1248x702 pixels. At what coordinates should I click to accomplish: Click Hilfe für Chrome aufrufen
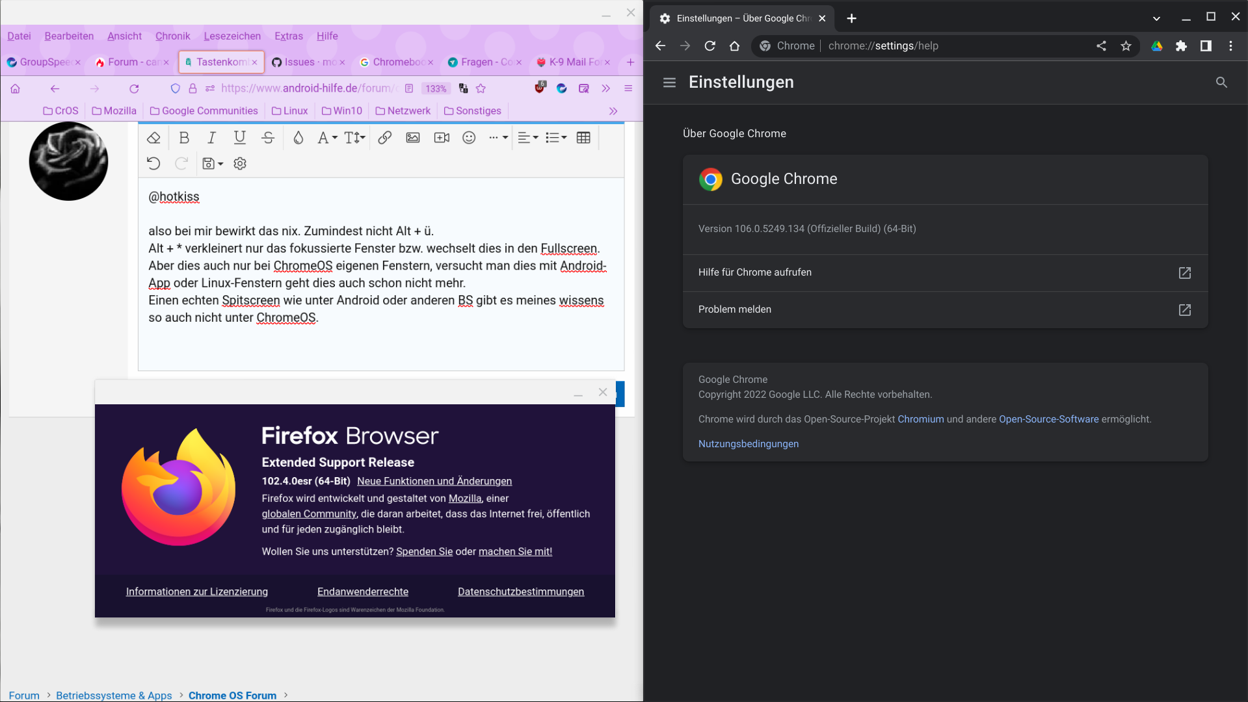click(945, 272)
